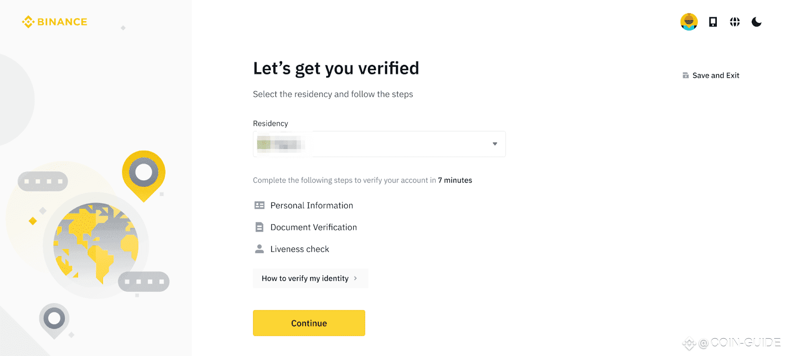Open the language globe icon
The height and width of the screenshot is (356, 785).
pos(734,22)
